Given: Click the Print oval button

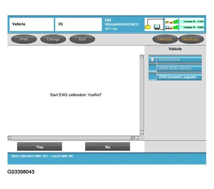Looking at the screenshot, I should pyautogui.click(x=24, y=39).
